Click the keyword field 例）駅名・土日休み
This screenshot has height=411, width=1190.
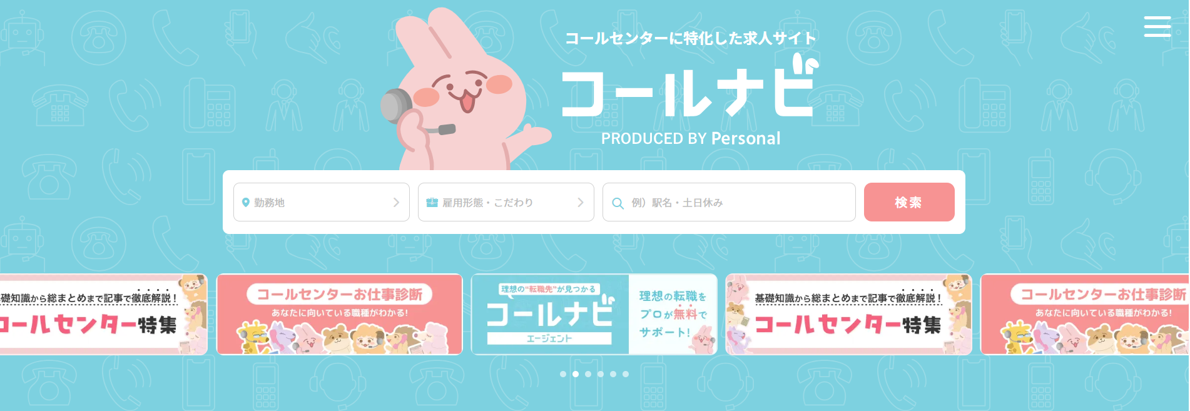[729, 202]
